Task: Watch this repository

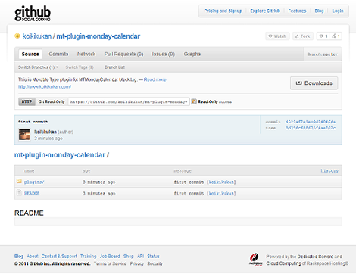Action: [277, 36]
